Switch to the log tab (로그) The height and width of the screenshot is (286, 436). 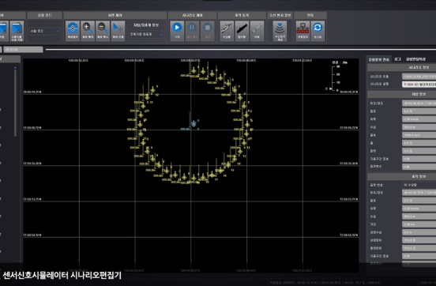click(397, 59)
